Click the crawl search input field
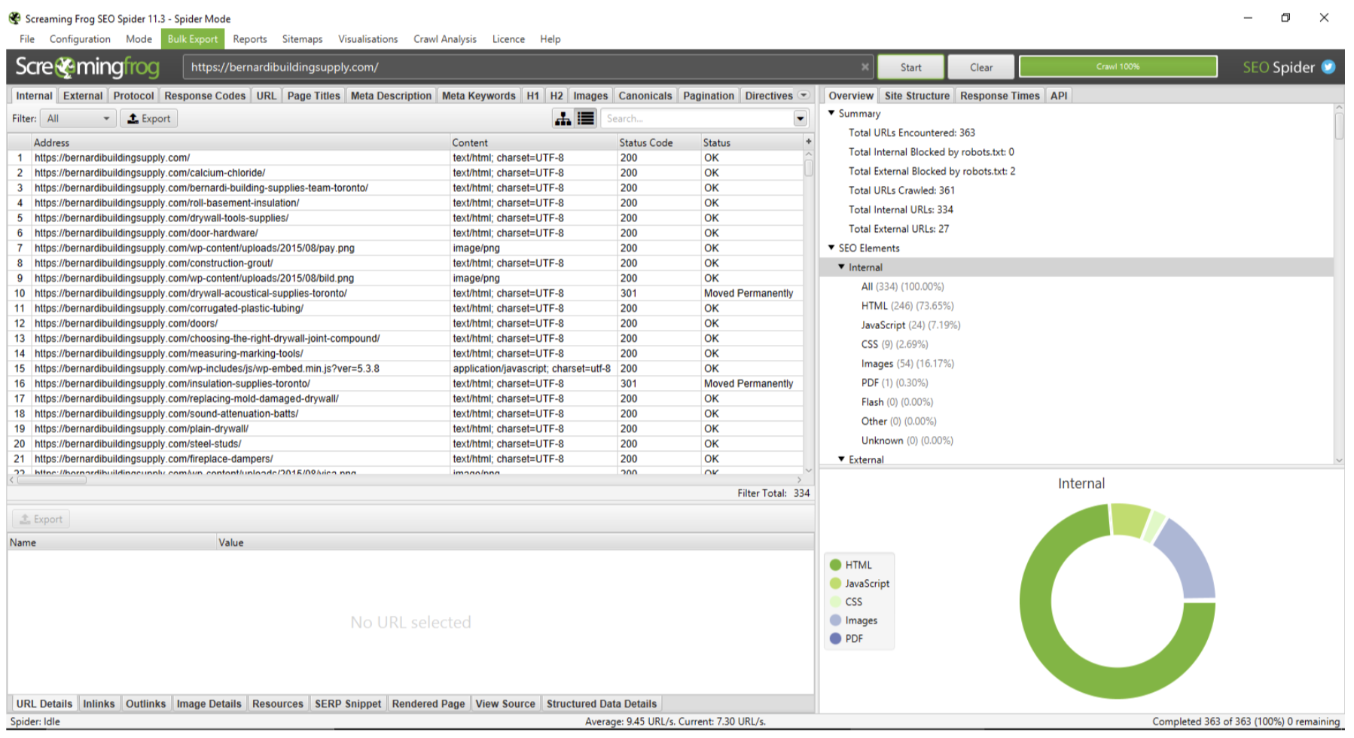 tap(697, 118)
